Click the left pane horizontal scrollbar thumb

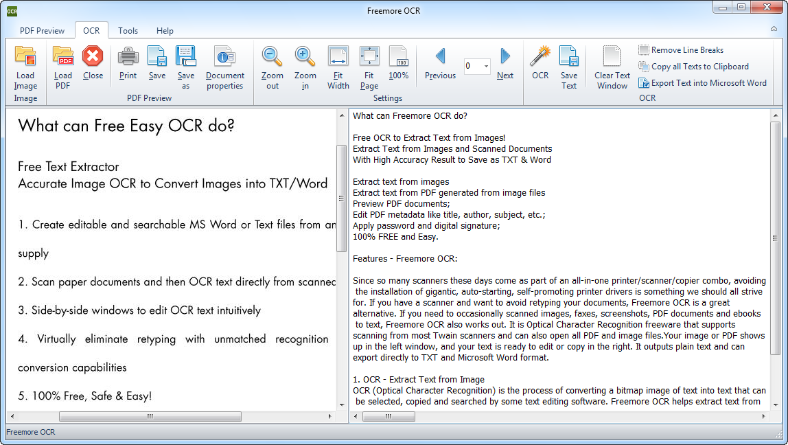click(150, 416)
